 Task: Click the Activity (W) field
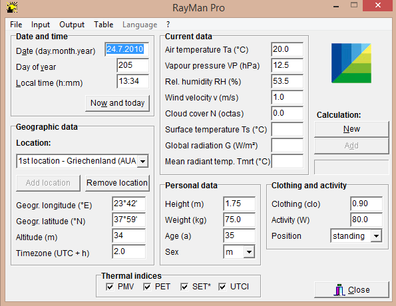[366, 220]
